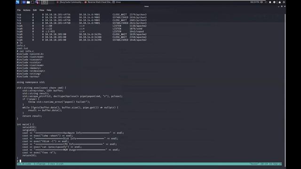Click the lock screen icon
Screen dimensions: 301x169
[x=280, y=2]
